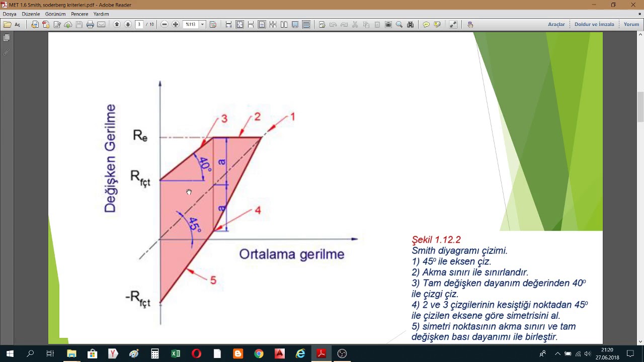Click the page number field showing 3
644x362 pixels.
pos(139,24)
